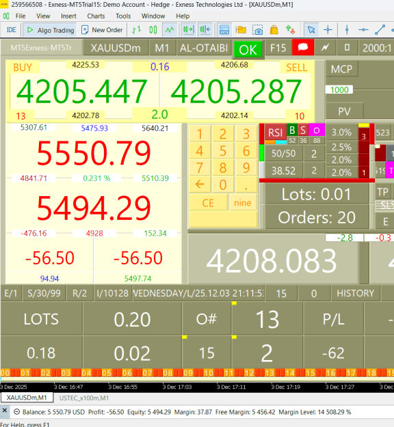
Task: Switch chart to bar chart view
Action: click(x=137, y=29)
